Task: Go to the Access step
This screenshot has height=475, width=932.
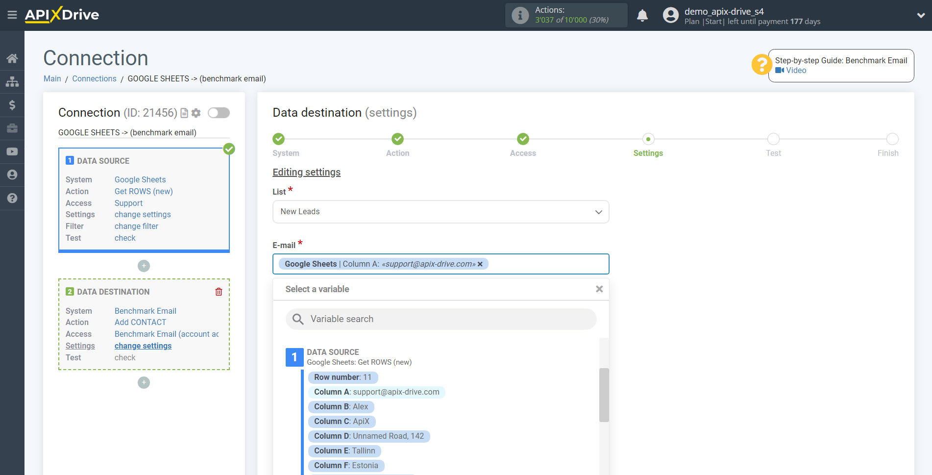Action: click(523, 139)
